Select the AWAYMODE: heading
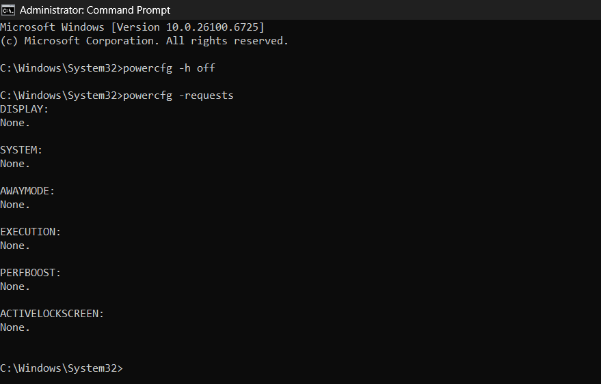The image size is (601, 384). click(x=27, y=191)
